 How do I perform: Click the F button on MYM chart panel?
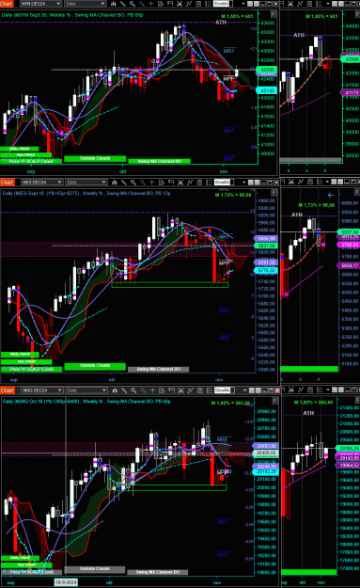click(274, 14)
